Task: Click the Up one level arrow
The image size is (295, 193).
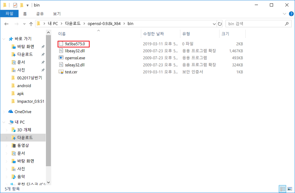Action: coord(31,24)
